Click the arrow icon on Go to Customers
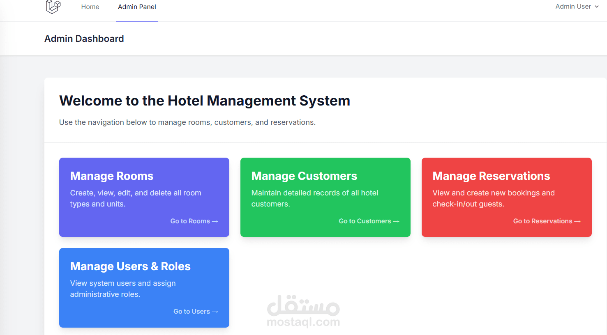This screenshot has height=335, width=607. pyautogui.click(x=396, y=221)
